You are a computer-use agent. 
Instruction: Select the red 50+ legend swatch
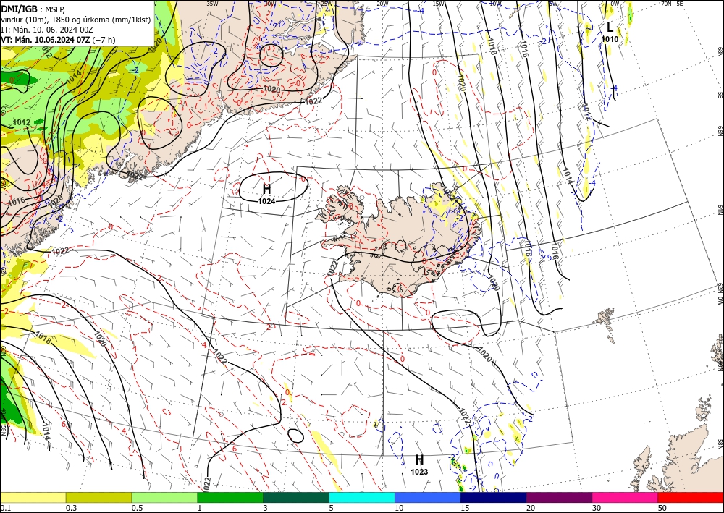point(691,497)
